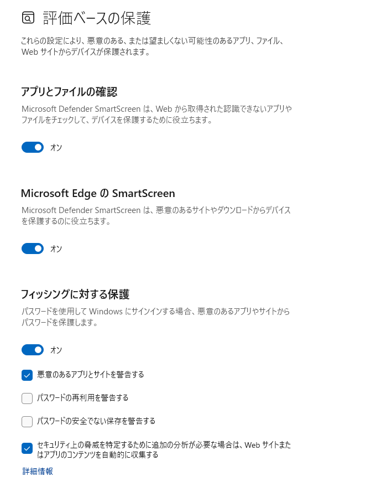
Task: Click the Microsoft Edge の SmartScreen heading
Action: tap(98, 193)
